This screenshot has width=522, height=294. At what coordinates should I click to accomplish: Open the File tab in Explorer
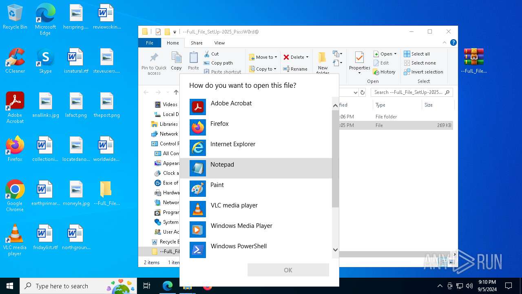[150, 43]
